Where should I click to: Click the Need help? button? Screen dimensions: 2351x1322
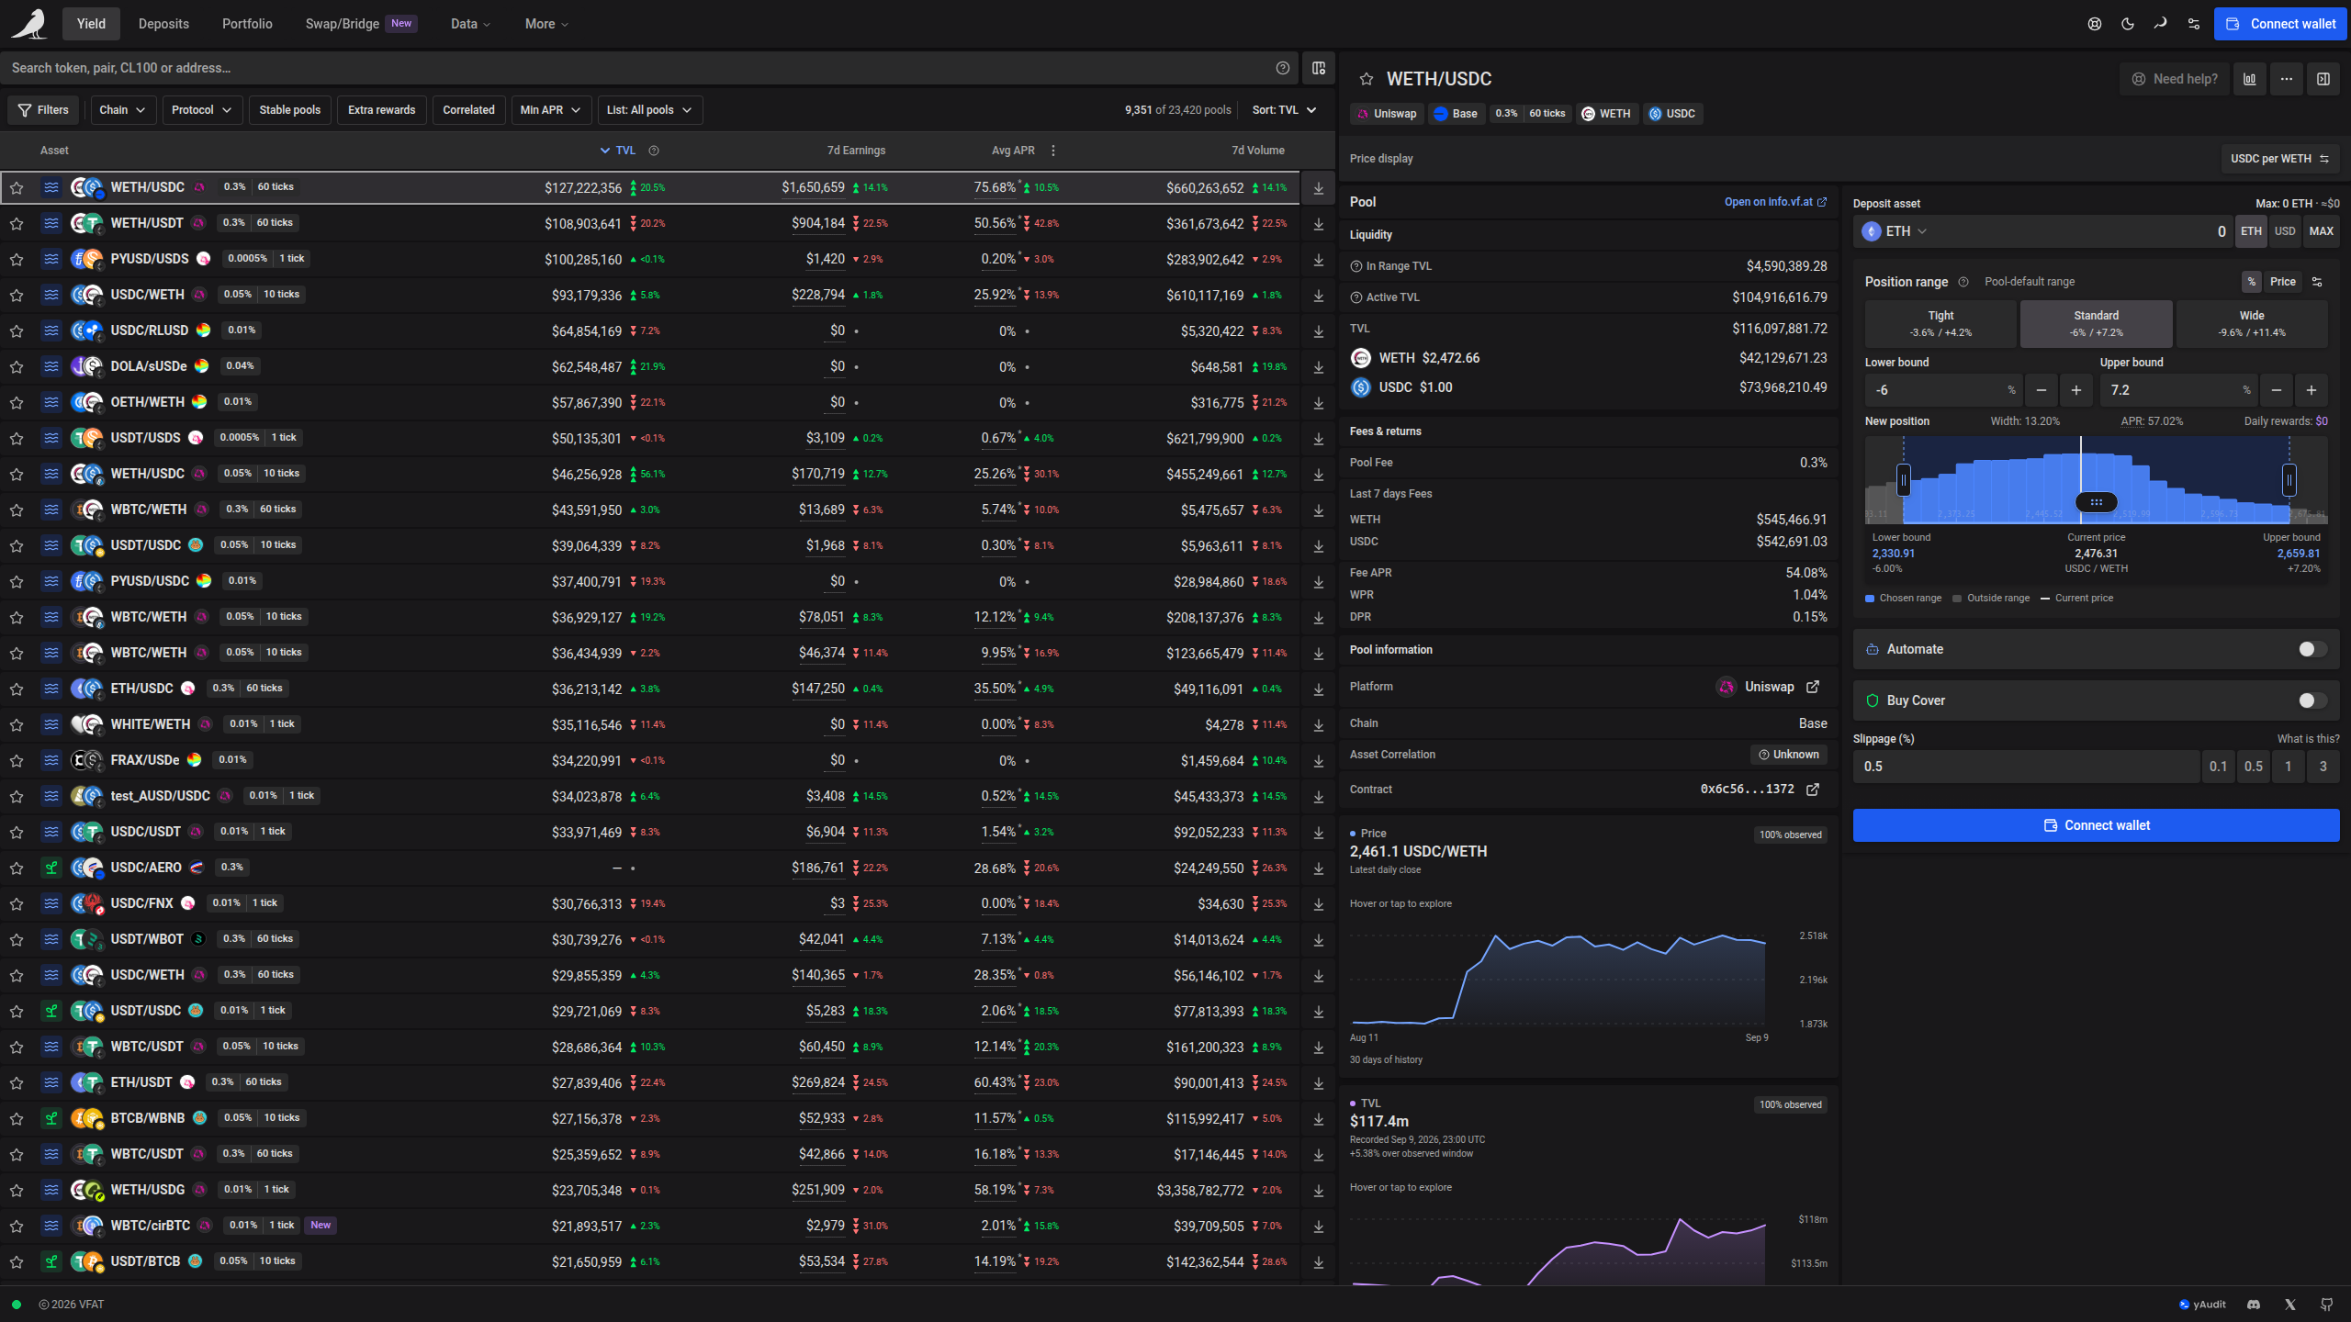point(2174,79)
